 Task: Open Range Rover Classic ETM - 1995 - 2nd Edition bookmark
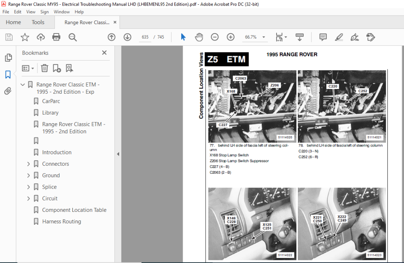[x=74, y=128]
